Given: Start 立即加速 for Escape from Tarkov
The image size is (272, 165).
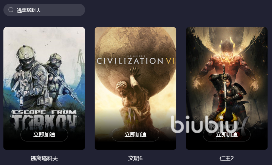Looking at the screenshot, I should (44, 135).
